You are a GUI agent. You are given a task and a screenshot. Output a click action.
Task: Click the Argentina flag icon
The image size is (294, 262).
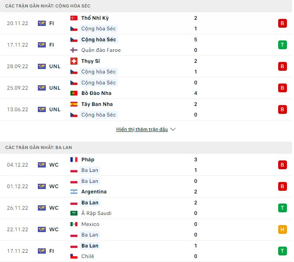click(74, 192)
